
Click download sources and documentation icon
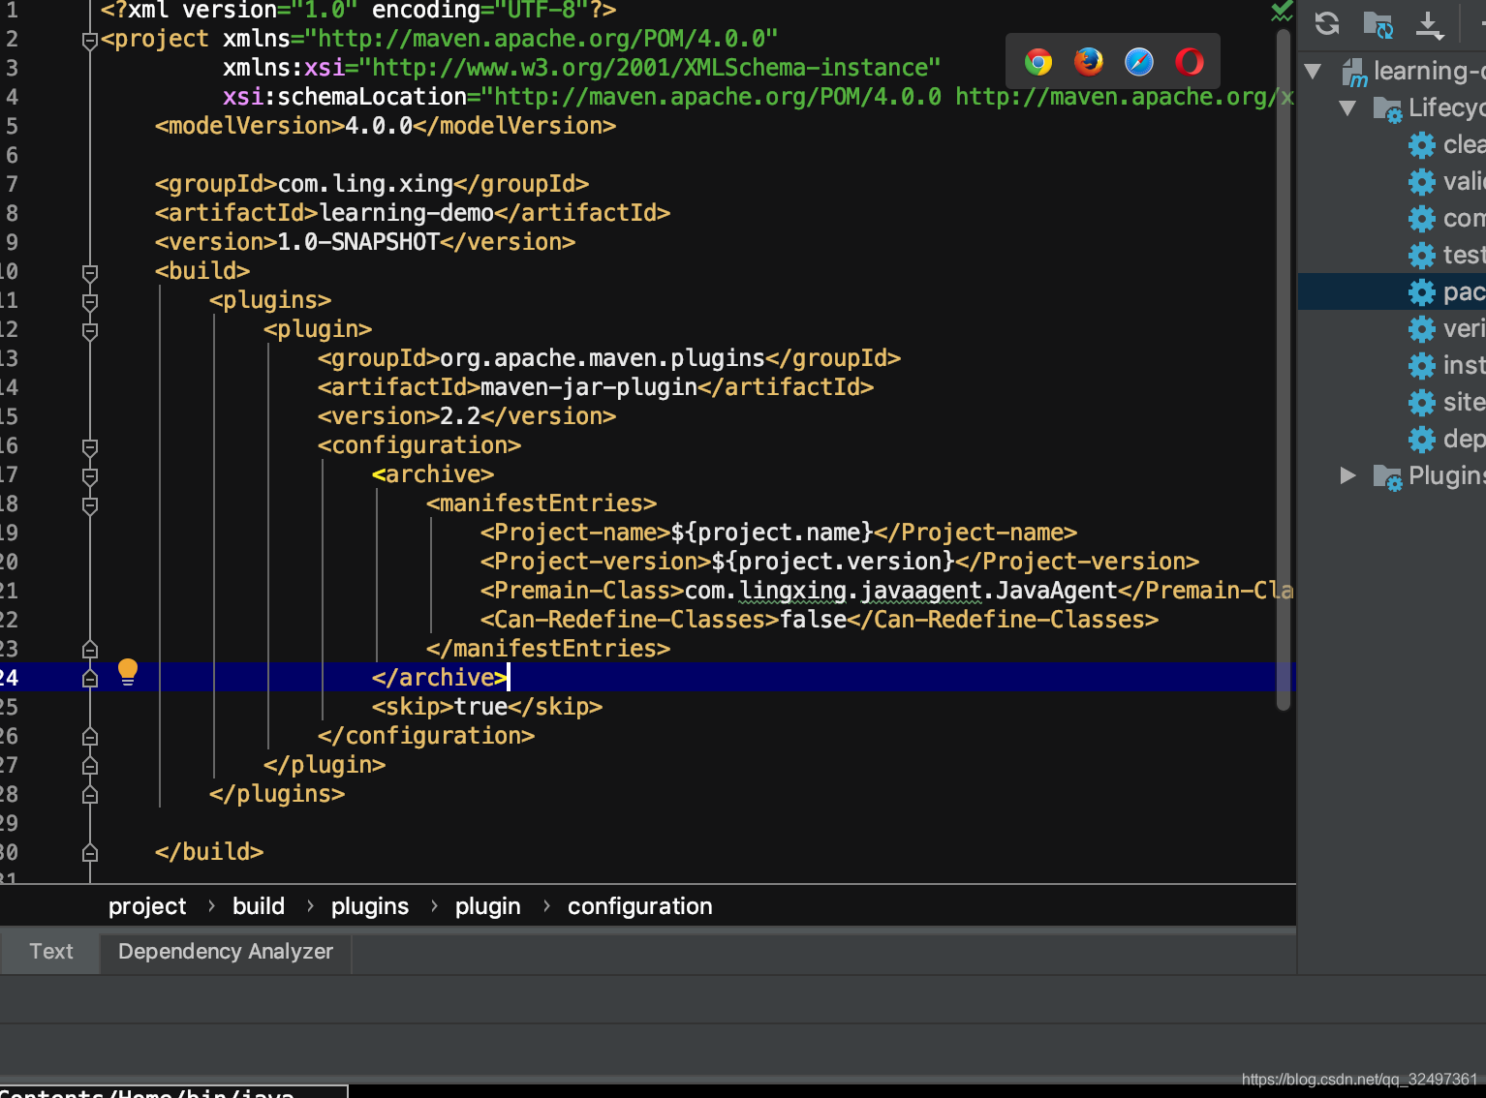pos(1429,25)
